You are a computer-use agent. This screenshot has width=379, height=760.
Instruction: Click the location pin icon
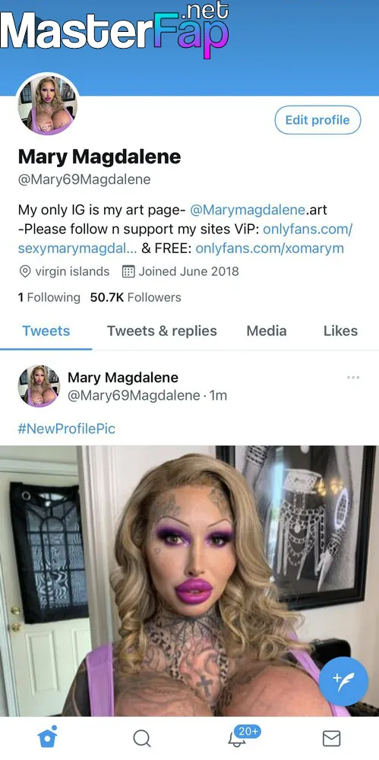(x=25, y=271)
